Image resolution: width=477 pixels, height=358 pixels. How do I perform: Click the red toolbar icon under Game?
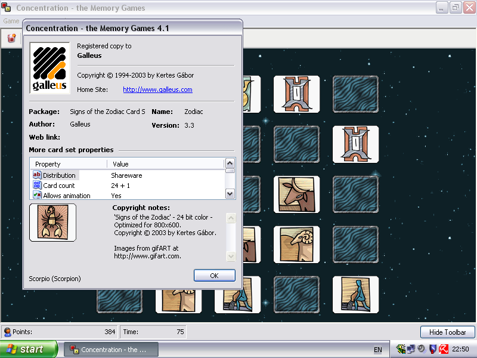point(11,39)
